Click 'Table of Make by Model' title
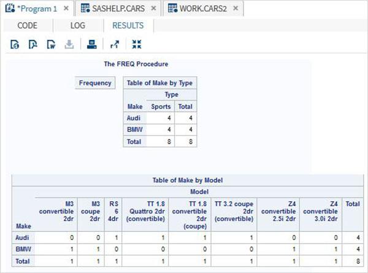The height and width of the screenshot is (273, 368). point(188,180)
